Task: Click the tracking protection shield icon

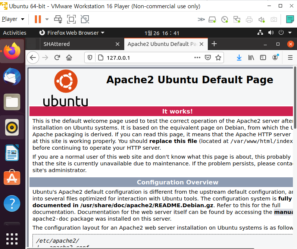Action: 90,57
